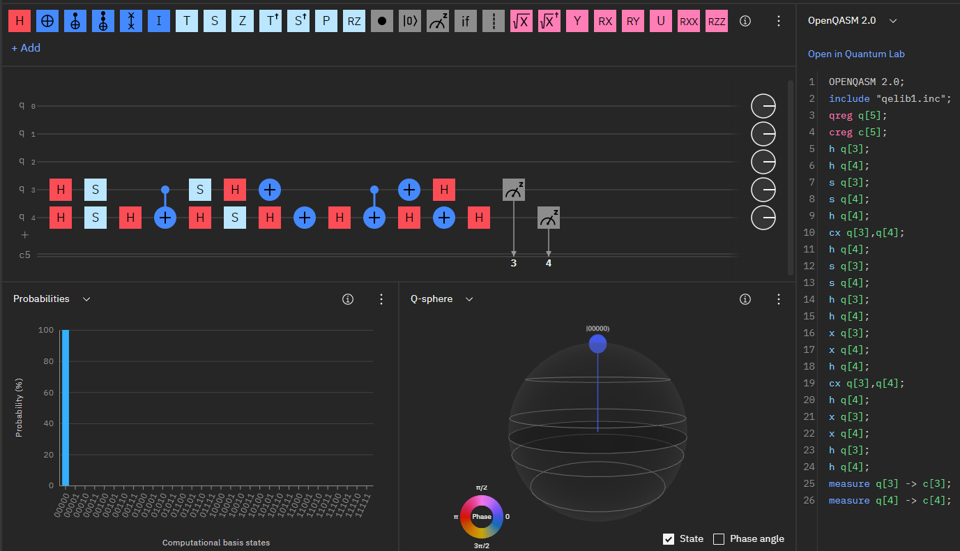Click the q0 phase disk indicator
The width and height of the screenshot is (960, 551).
click(763, 106)
